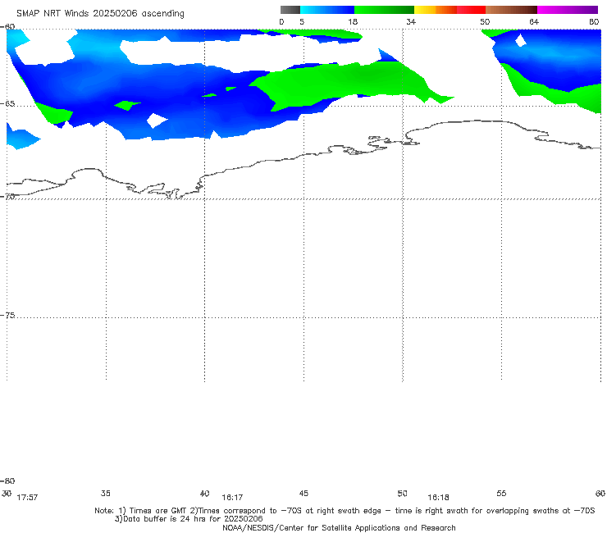Click the '17:57' swath time label
Screen dimensions: 607x533
click(x=27, y=498)
